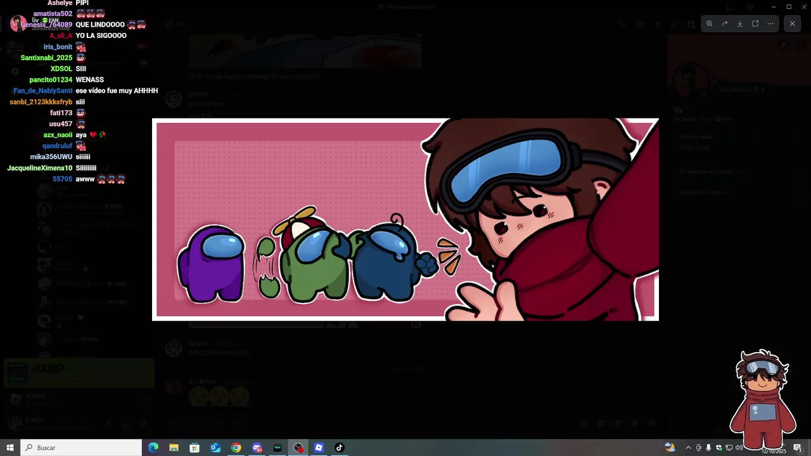Switch to Discord taskbar app

click(x=257, y=448)
